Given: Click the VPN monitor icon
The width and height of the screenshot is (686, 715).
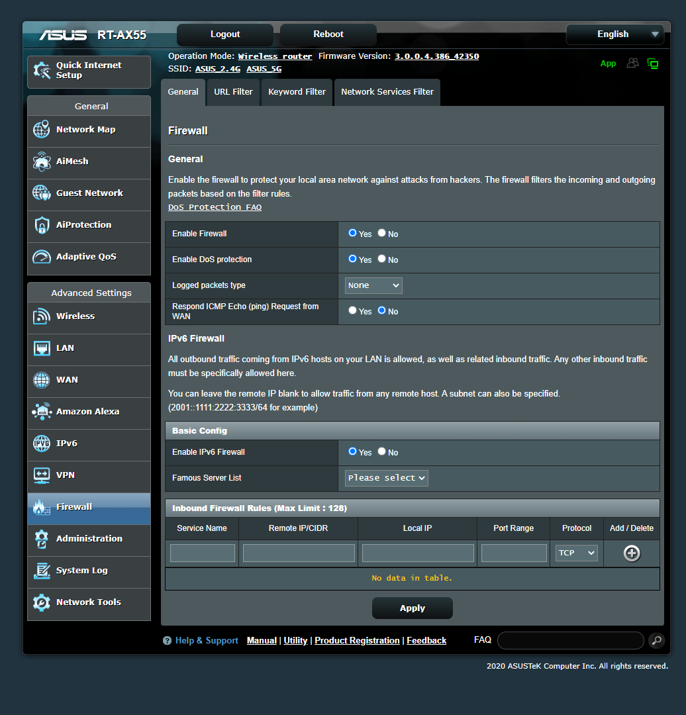Looking at the screenshot, I should [42, 475].
